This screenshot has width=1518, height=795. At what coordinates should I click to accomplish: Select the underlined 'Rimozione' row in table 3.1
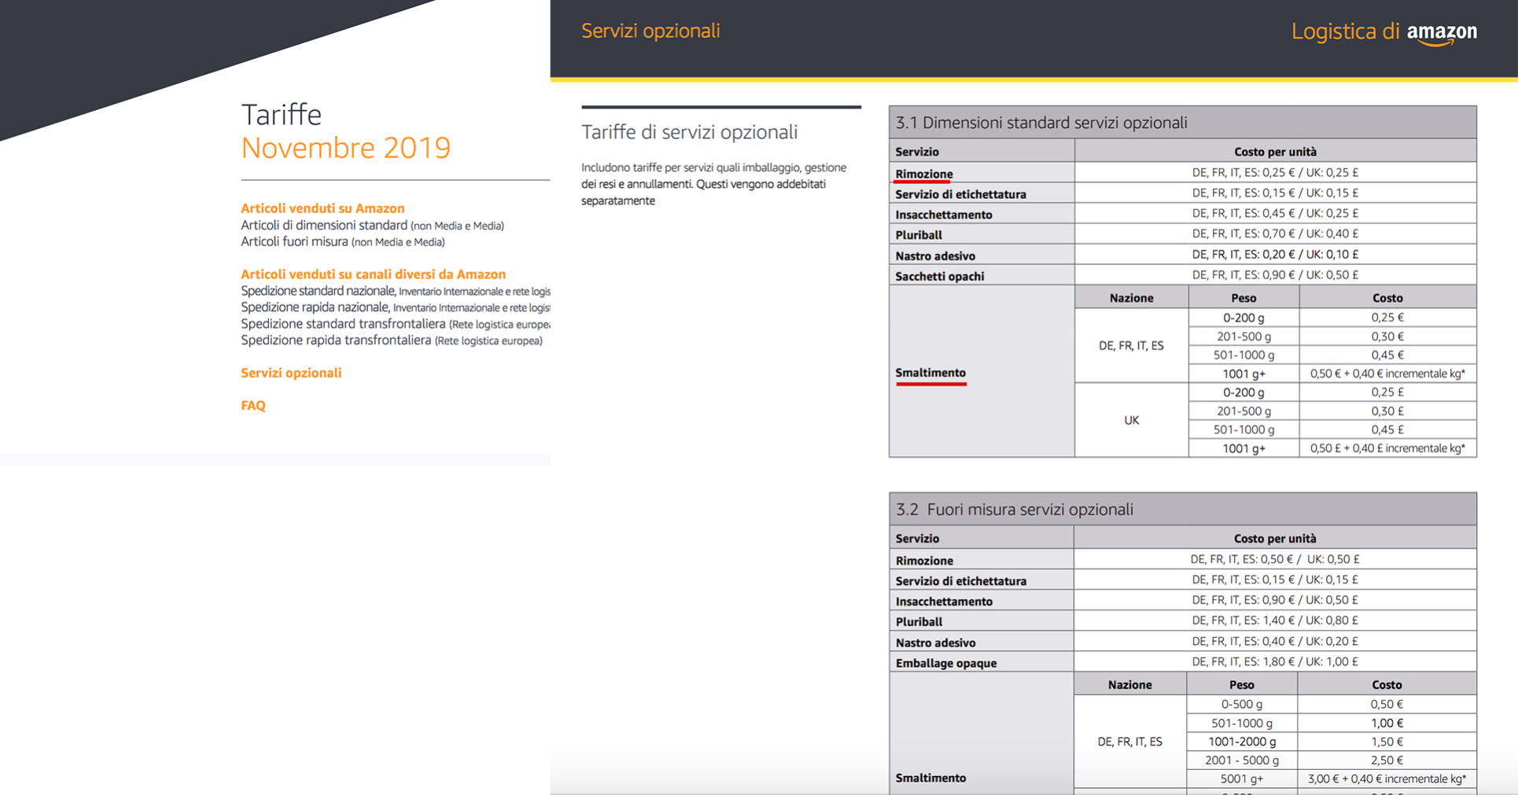tap(923, 174)
